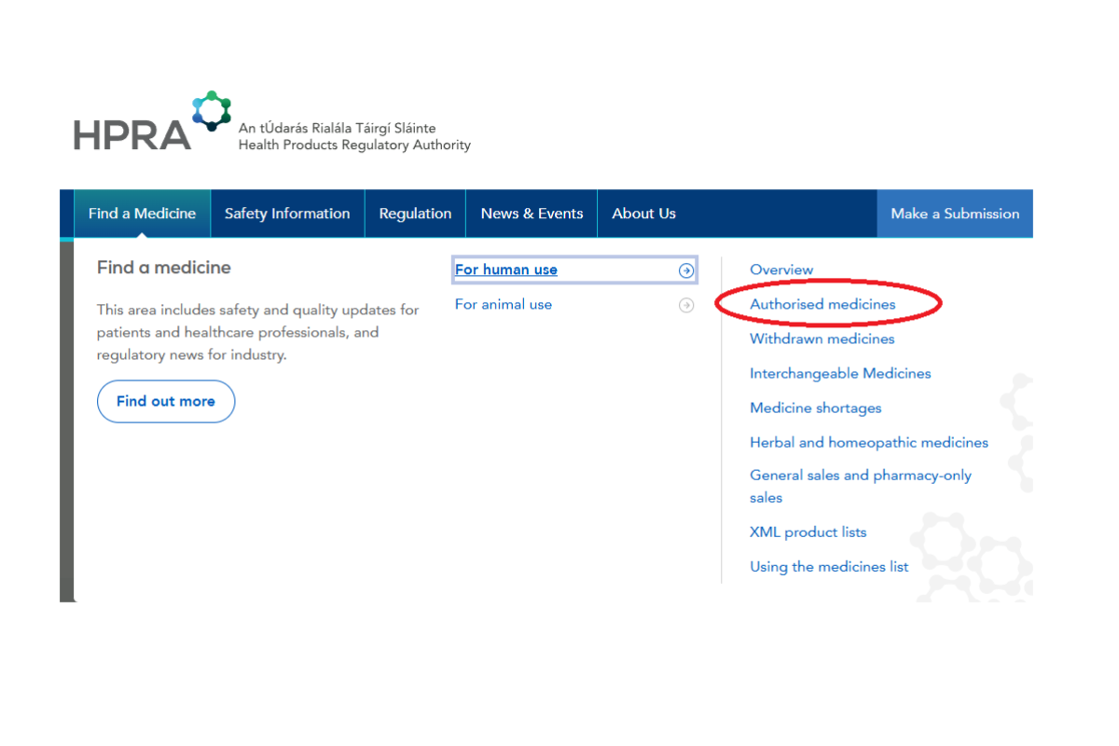Click the Find out more button
The image size is (1119, 746).
166,401
